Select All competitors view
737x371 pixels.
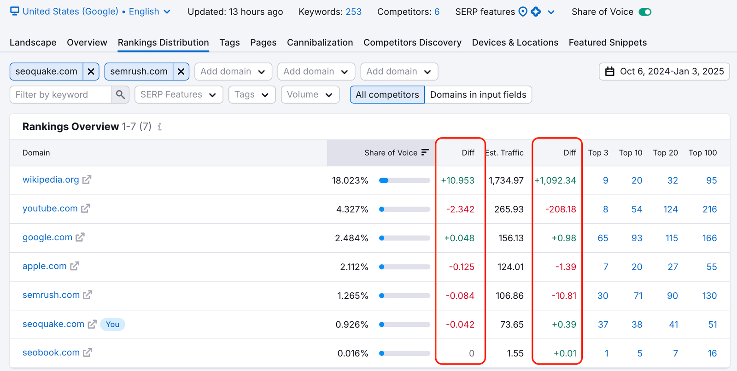point(387,95)
